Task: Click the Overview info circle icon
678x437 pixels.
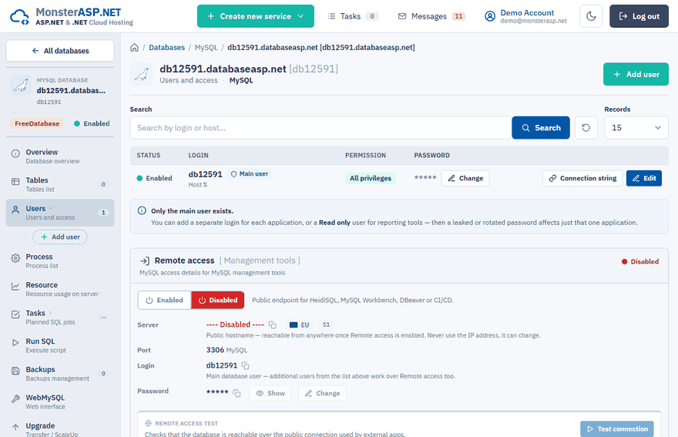Action: click(15, 153)
